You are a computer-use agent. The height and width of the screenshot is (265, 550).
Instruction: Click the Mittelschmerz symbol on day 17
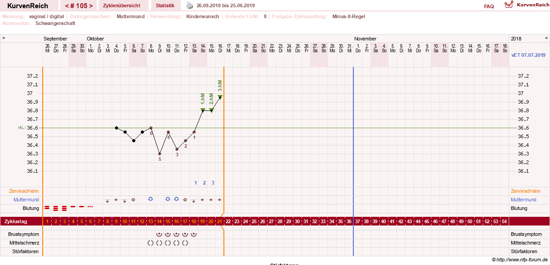click(x=185, y=243)
